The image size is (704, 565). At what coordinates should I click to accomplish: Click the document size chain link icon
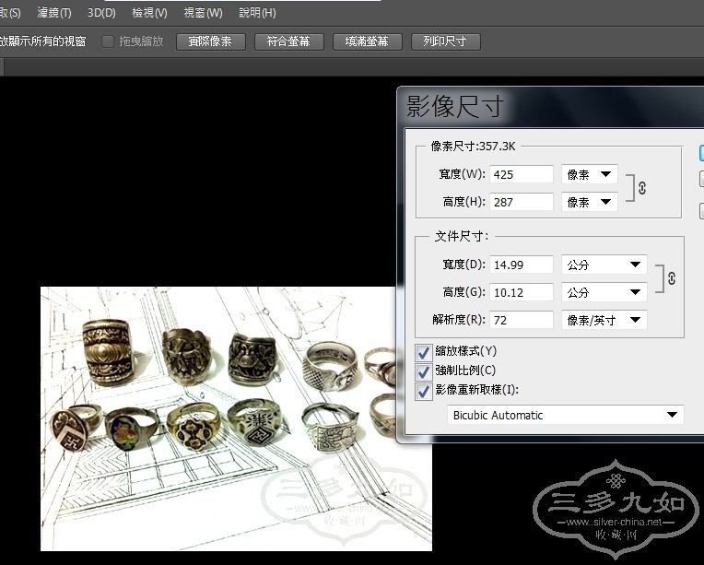(671, 278)
